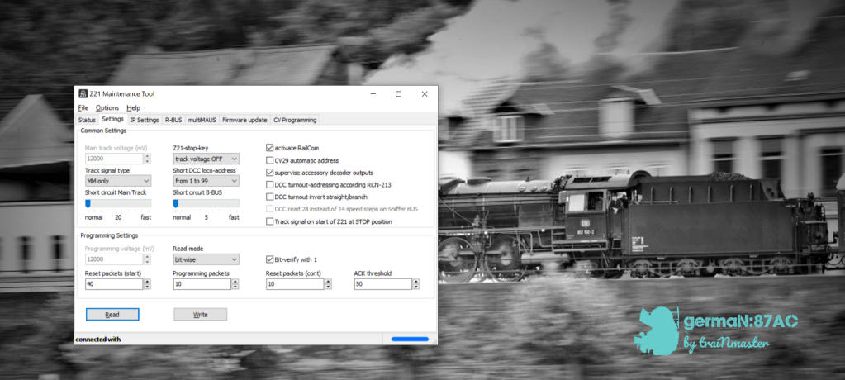Open the Z21-stop-key dropdown
The image size is (845, 380).
coord(206,159)
